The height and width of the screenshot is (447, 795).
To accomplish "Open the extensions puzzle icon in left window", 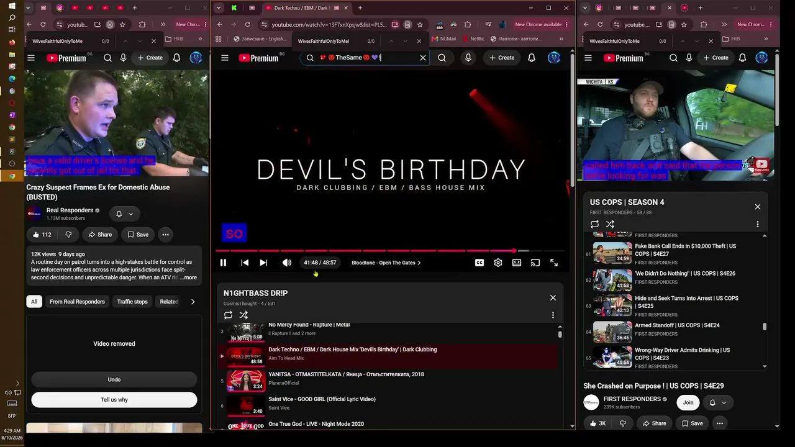I will point(142,25).
